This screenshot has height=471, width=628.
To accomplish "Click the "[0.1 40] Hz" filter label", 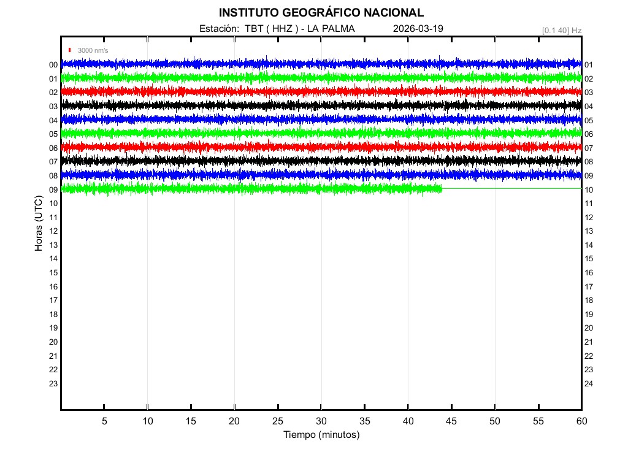I will [x=561, y=30].
